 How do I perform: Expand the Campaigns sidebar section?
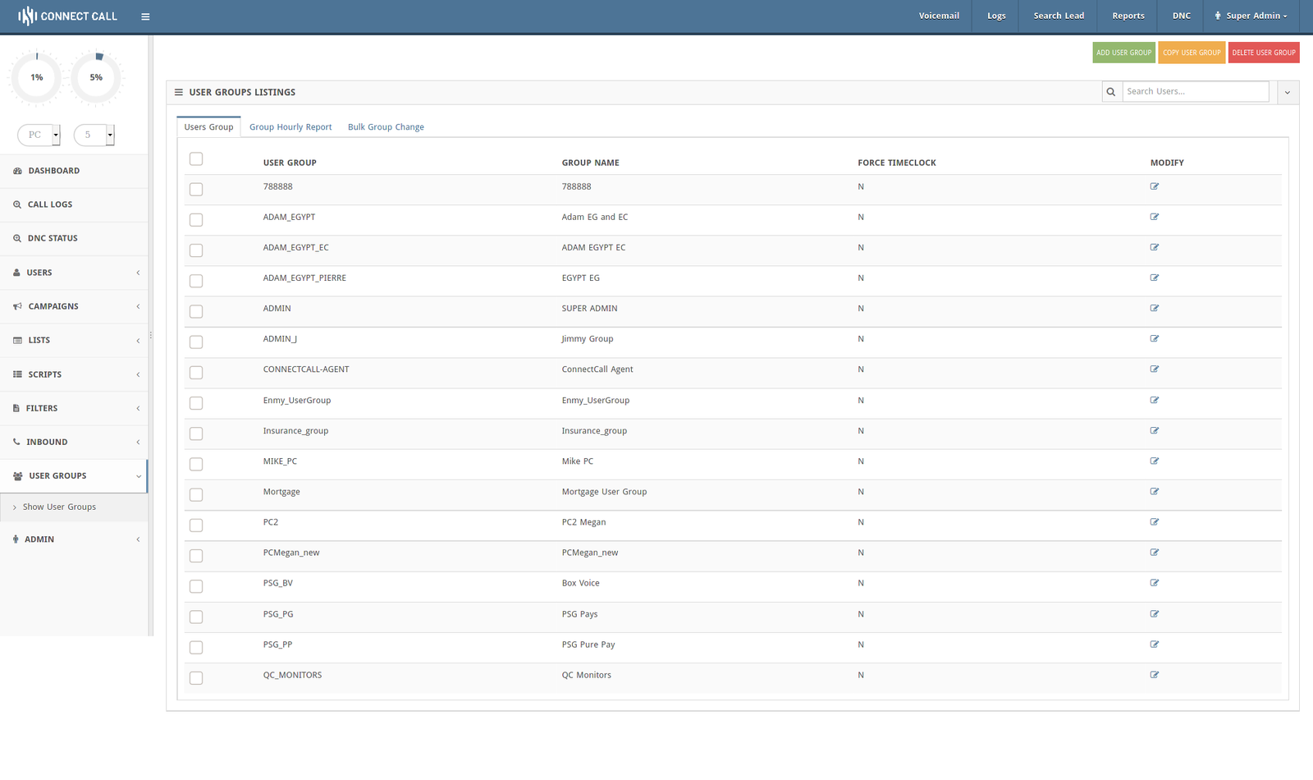(54, 305)
